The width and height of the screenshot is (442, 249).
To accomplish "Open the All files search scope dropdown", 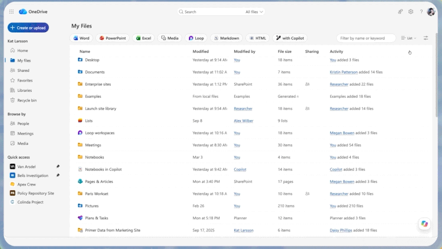I will tap(254, 12).
